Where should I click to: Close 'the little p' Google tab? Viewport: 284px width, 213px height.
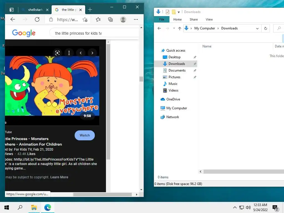pyautogui.click(x=81, y=10)
